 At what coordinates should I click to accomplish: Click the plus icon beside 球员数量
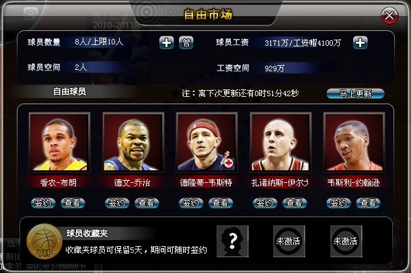click(x=166, y=42)
